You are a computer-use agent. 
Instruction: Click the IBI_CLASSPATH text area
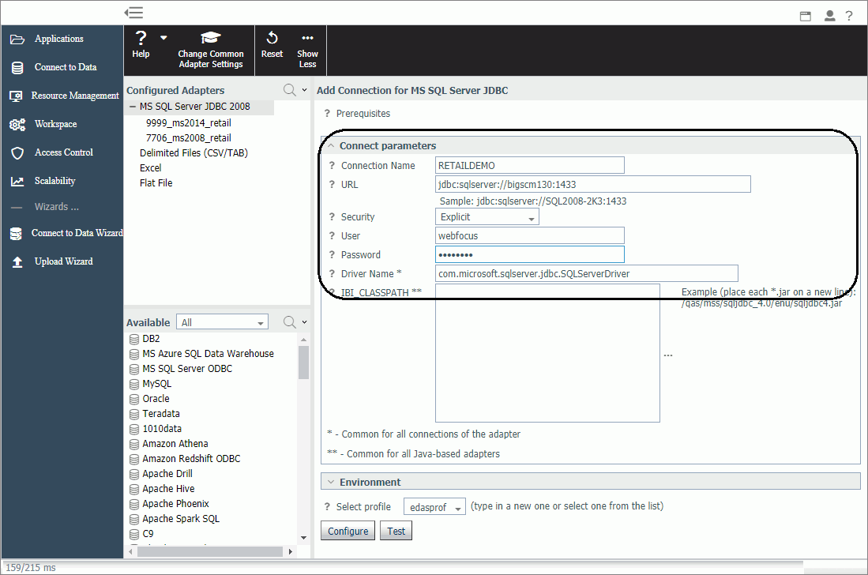point(547,353)
